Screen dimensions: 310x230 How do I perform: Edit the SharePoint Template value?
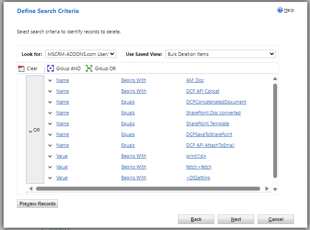pos(207,123)
